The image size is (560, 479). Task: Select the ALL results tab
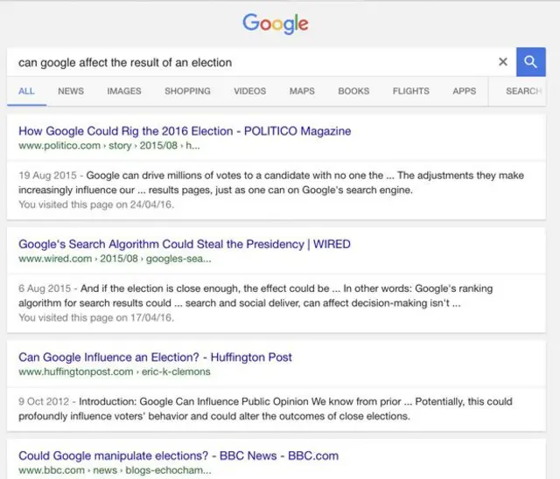[26, 91]
